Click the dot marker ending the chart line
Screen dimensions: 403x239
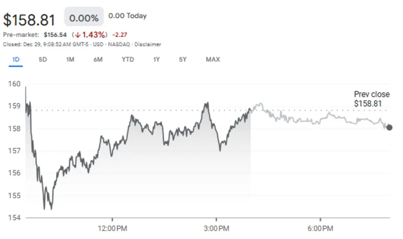389,127
